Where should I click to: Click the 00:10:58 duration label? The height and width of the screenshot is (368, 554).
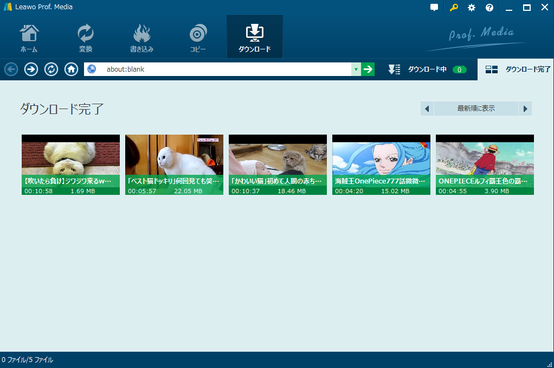click(x=38, y=191)
